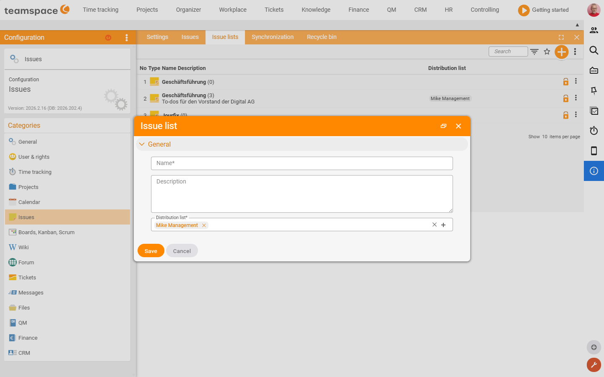
Task: Open the mobile device icon in right sidebar
Action: tap(594, 151)
